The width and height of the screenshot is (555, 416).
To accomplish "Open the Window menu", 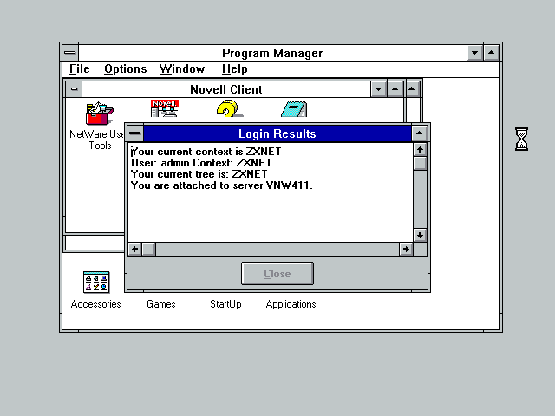I will tap(182, 69).
